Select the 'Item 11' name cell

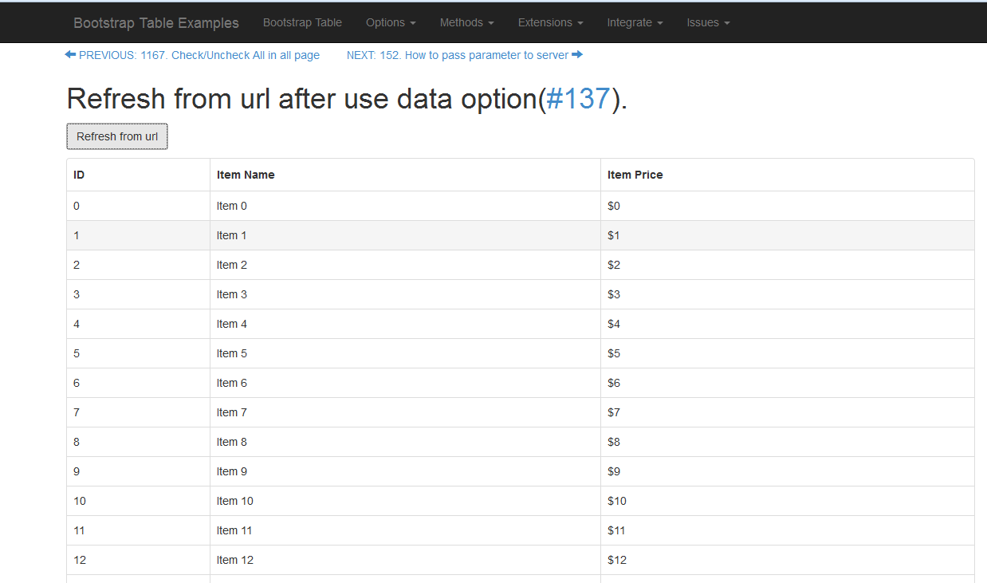coord(406,530)
